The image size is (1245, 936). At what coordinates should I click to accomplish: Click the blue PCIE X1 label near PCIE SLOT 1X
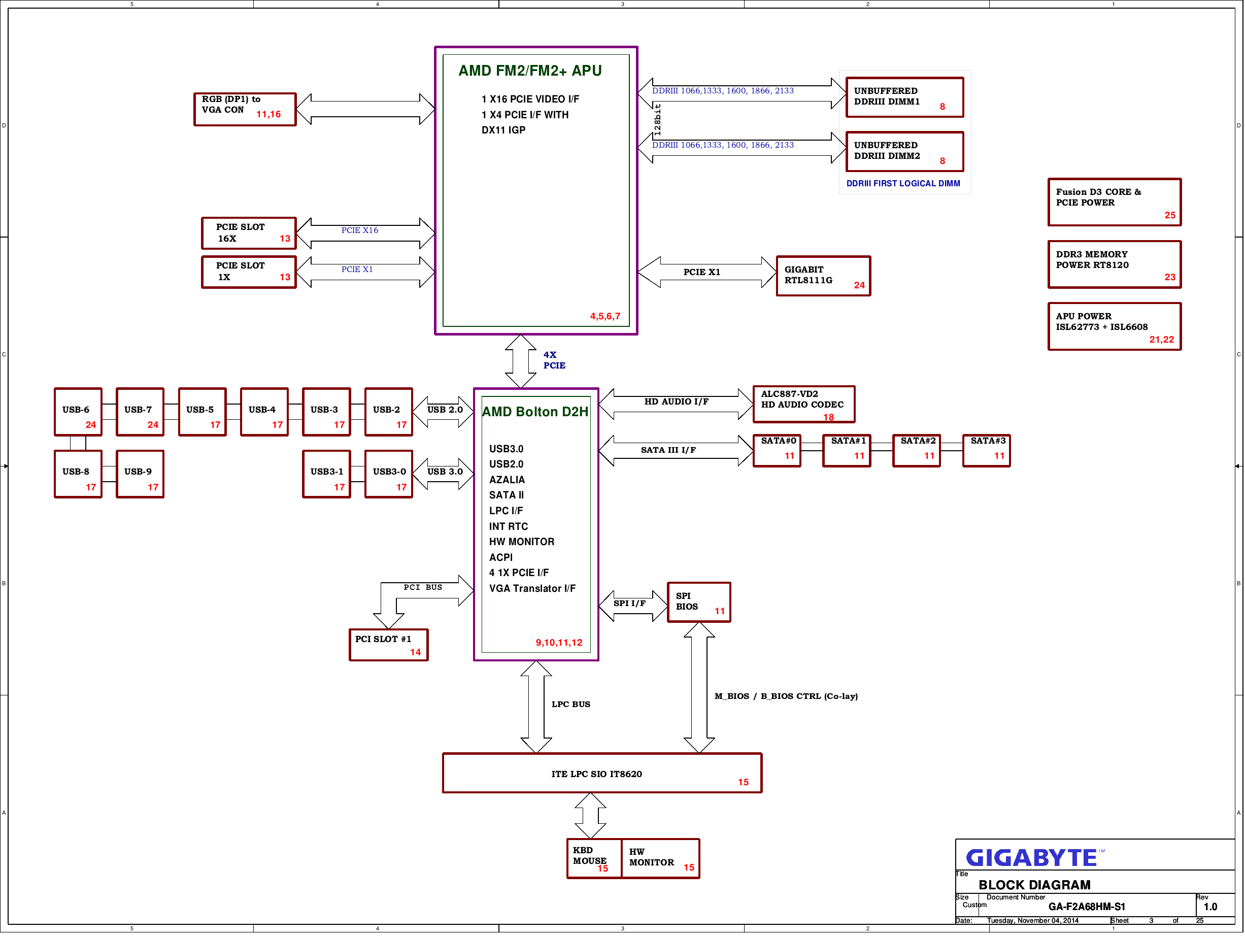[357, 270]
